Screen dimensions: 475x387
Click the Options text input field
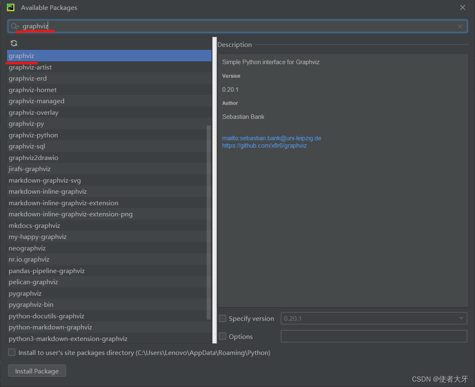click(x=374, y=336)
